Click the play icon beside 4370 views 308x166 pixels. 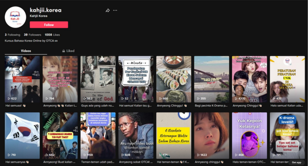tap(236, 99)
